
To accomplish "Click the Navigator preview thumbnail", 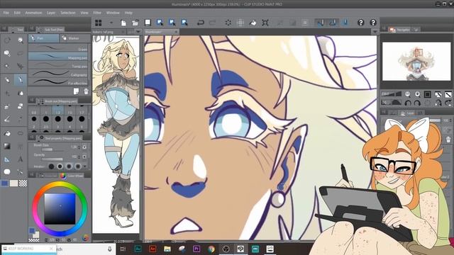I will click(x=416, y=62).
